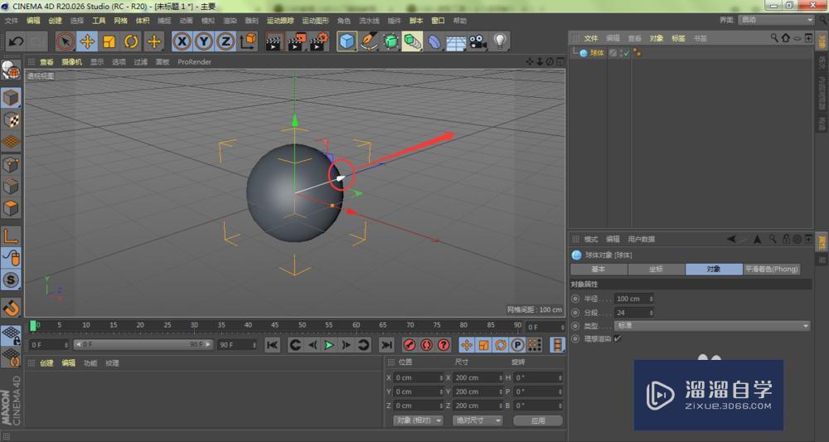Image resolution: width=829 pixels, height=442 pixels.
Task: Switch to Model mode cube icon
Action: point(11,97)
